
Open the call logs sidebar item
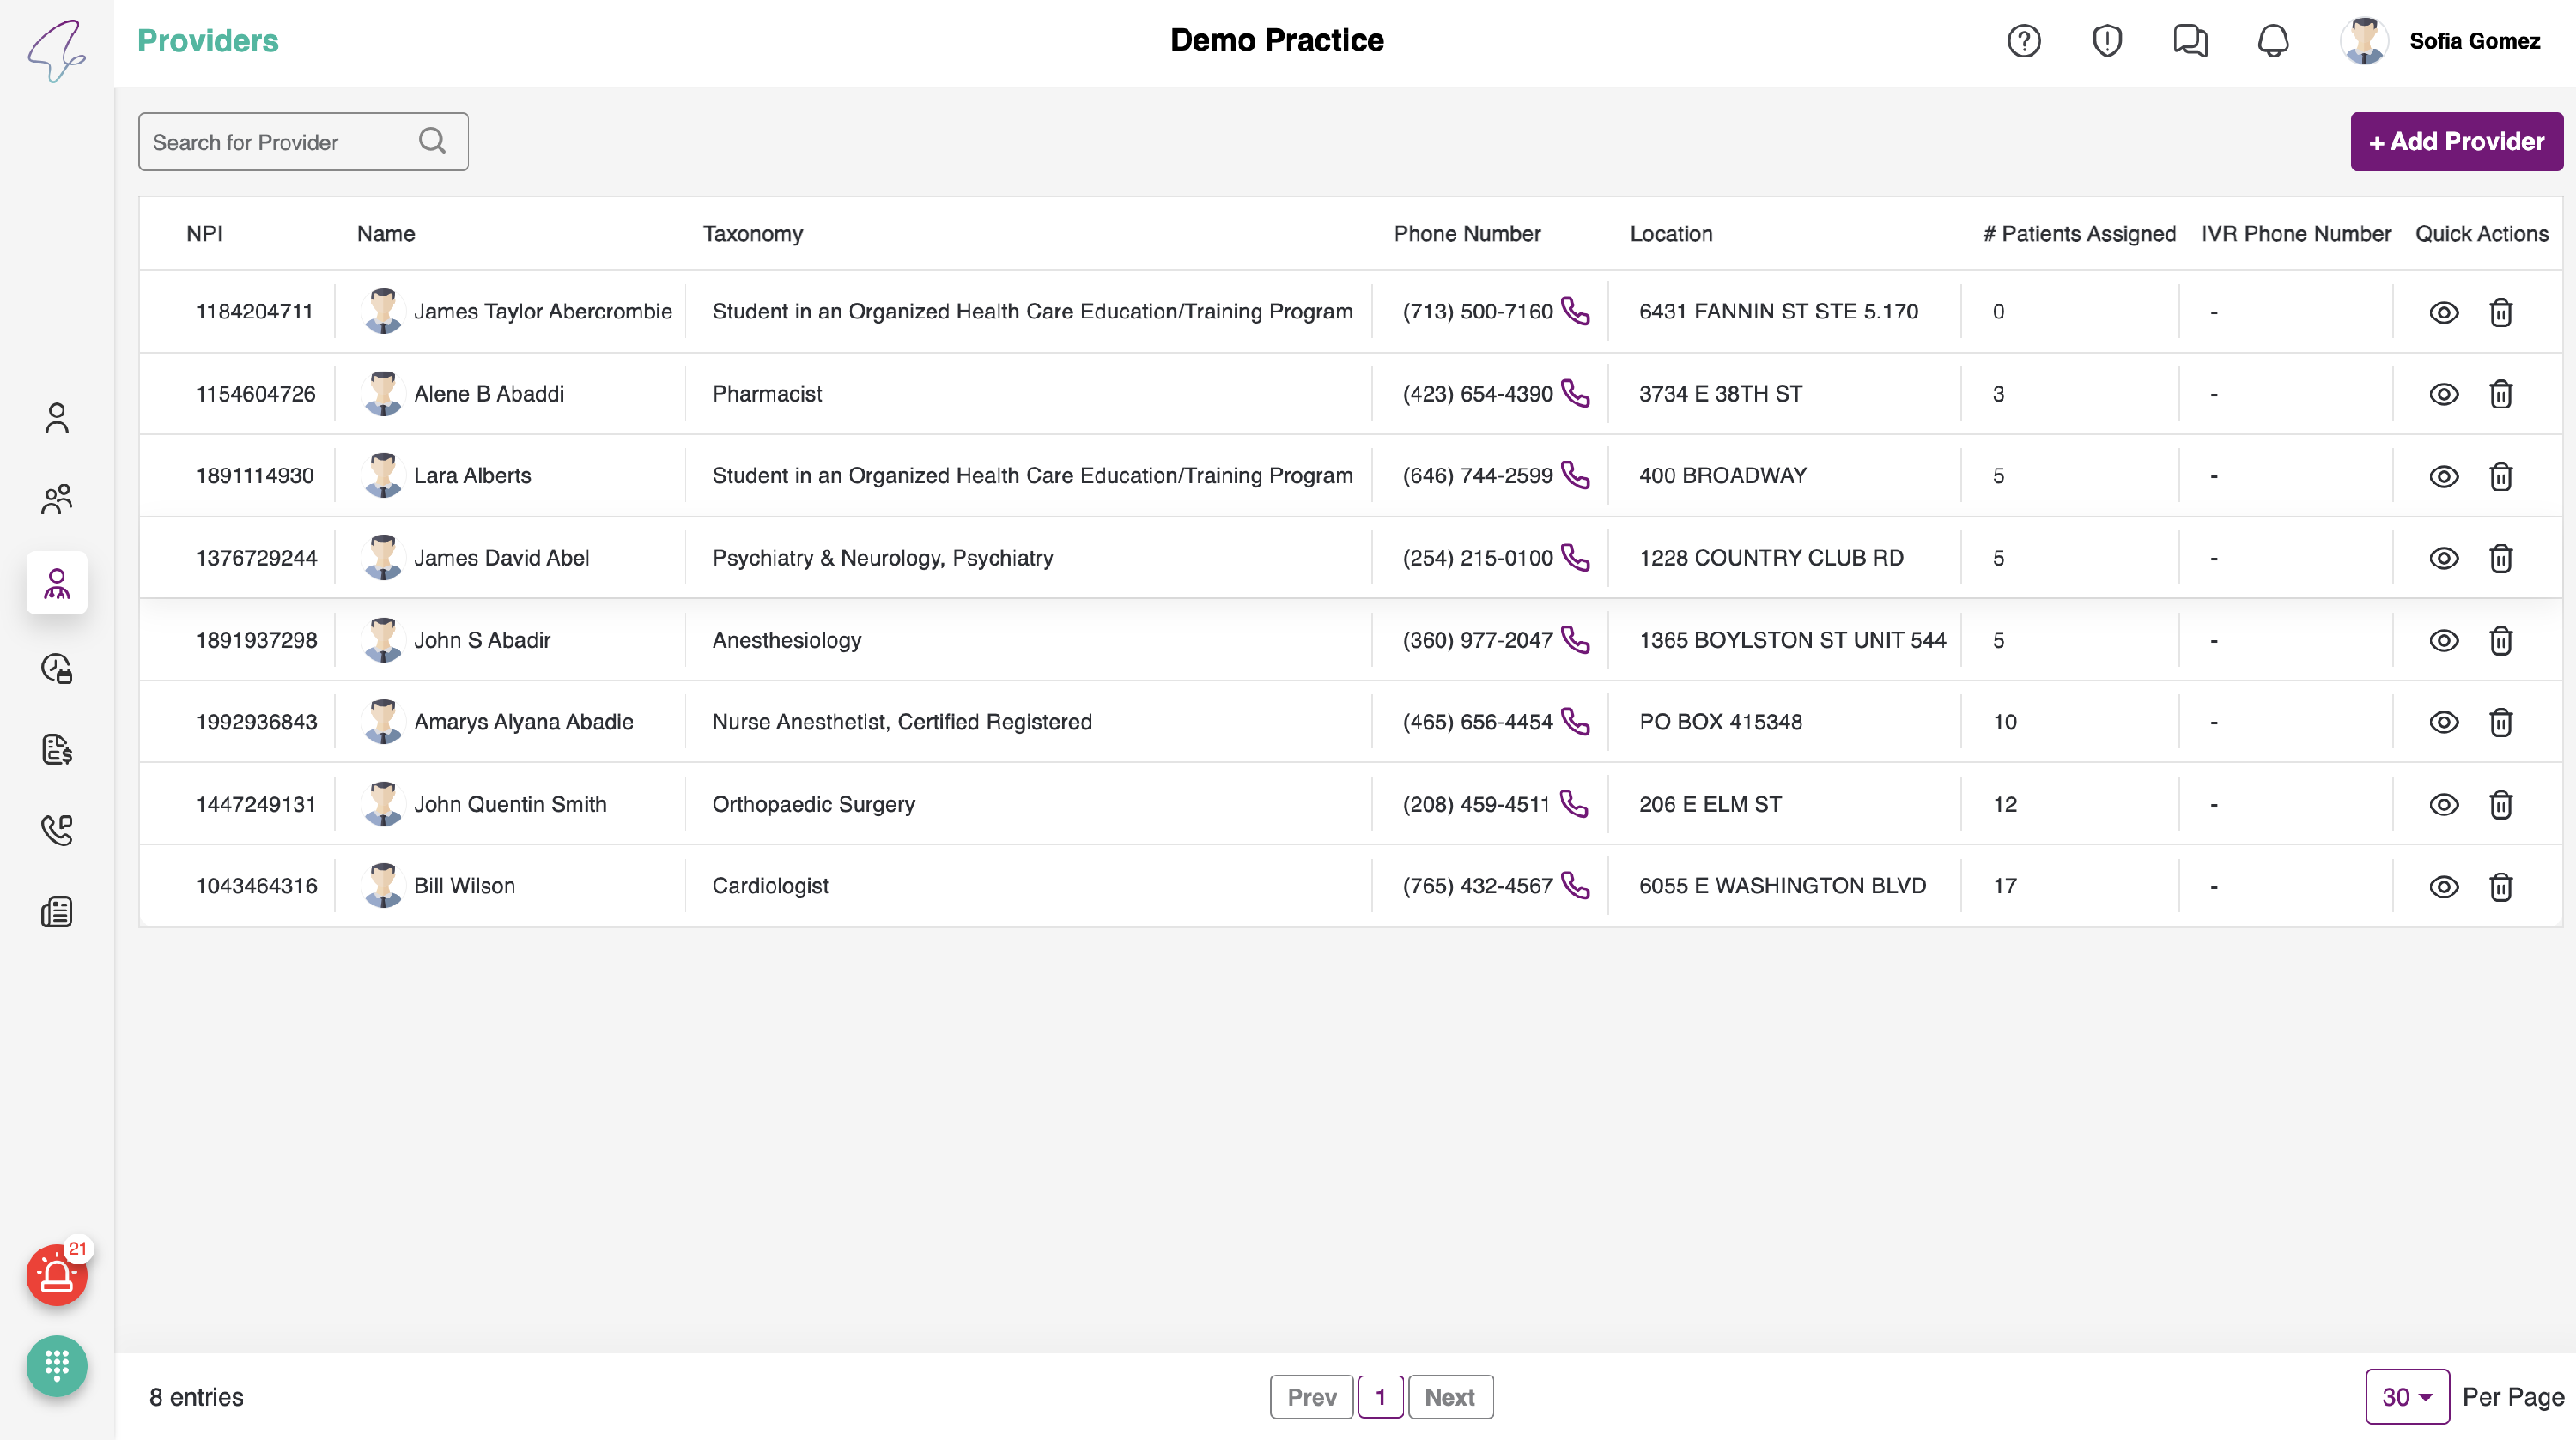(57, 830)
